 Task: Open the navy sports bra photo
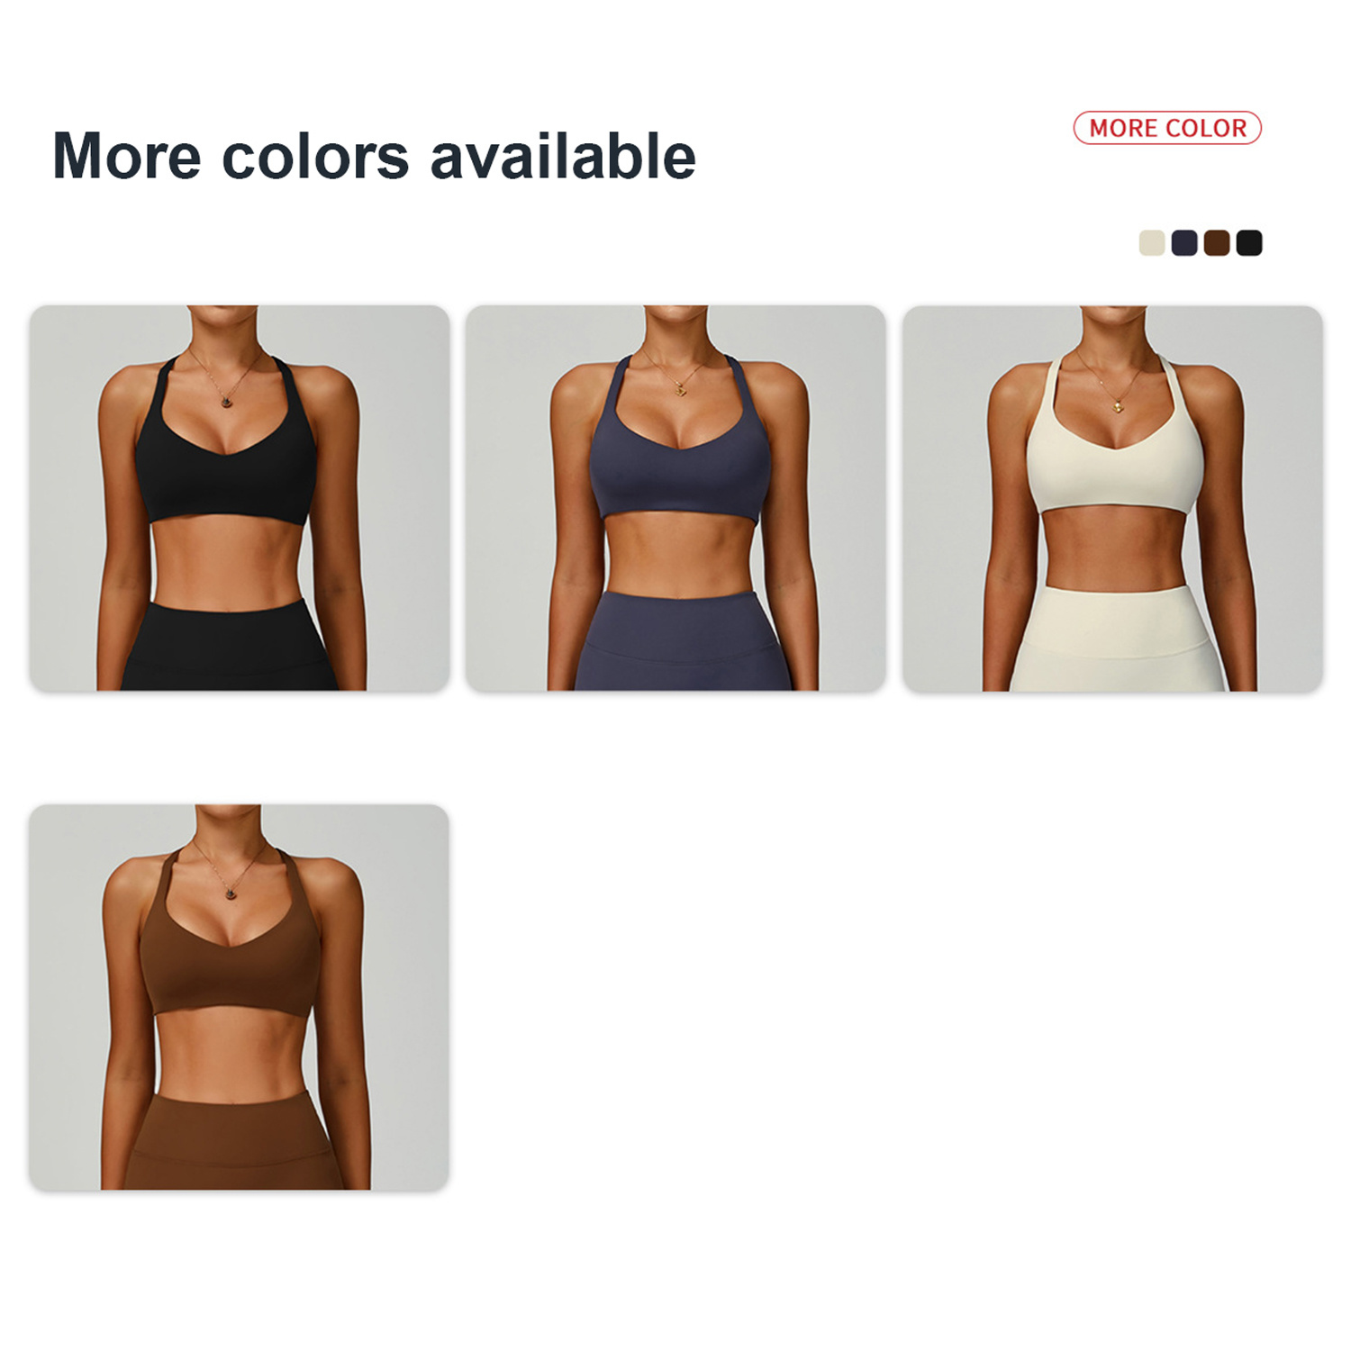[675, 498]
